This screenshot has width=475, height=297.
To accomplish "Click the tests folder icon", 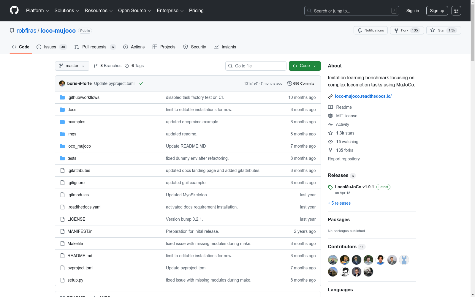I will coord(62,158).
